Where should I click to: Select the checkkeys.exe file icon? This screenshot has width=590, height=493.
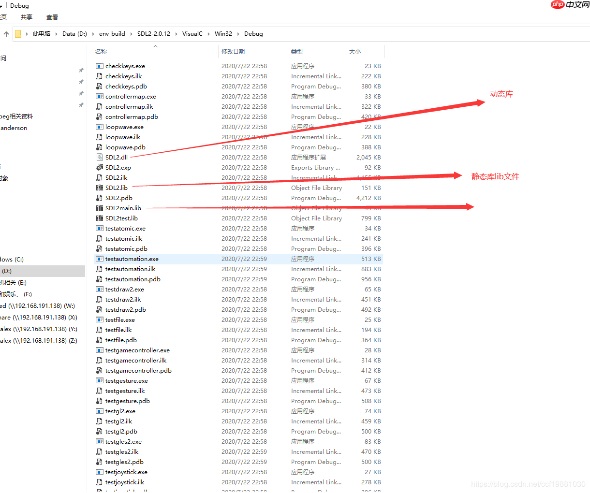tap(99, 66)
